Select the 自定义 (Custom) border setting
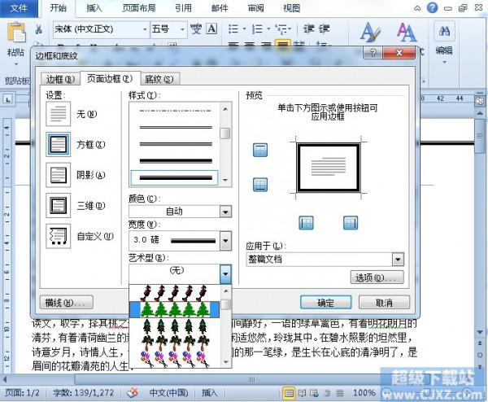This screenshot has width=488, height=402. click(x=59, y=236)
